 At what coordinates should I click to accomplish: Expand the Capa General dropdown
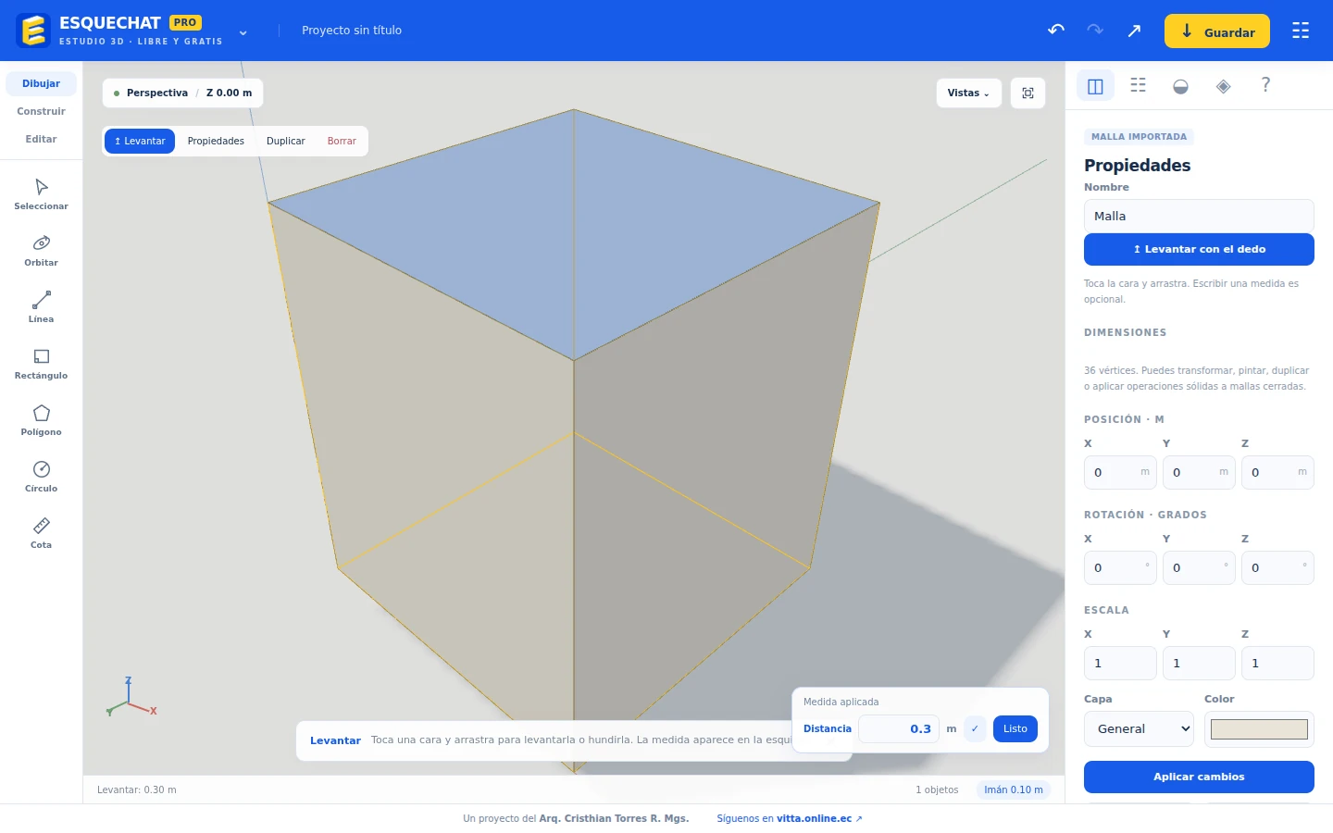[1139, 728]
